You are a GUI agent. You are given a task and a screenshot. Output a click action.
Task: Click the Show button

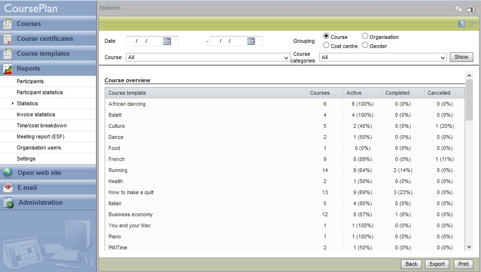[461, 57]
